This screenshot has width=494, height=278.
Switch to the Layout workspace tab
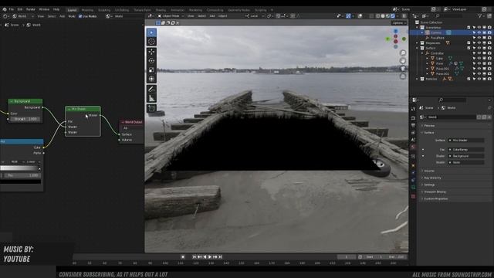(x=72, y=10)
